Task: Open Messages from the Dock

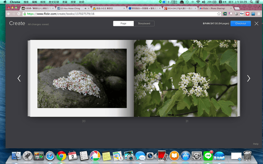Action: coord(140,156)
